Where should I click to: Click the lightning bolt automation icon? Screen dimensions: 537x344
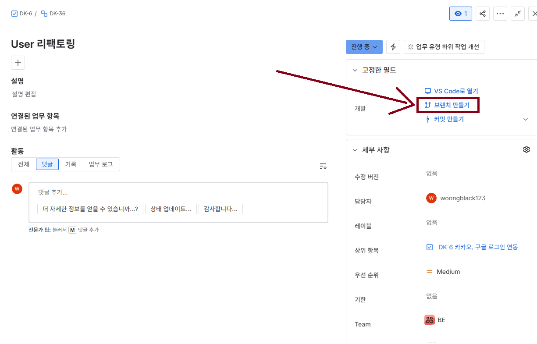pos(393,47)
